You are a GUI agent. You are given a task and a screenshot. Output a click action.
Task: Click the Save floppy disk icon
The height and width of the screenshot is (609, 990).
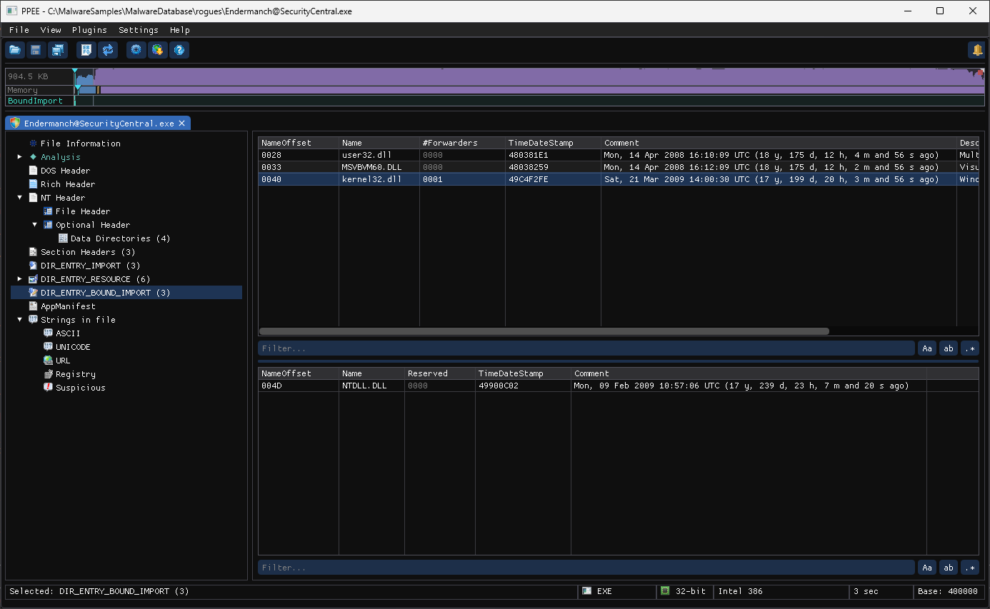[x=35, y=50]
